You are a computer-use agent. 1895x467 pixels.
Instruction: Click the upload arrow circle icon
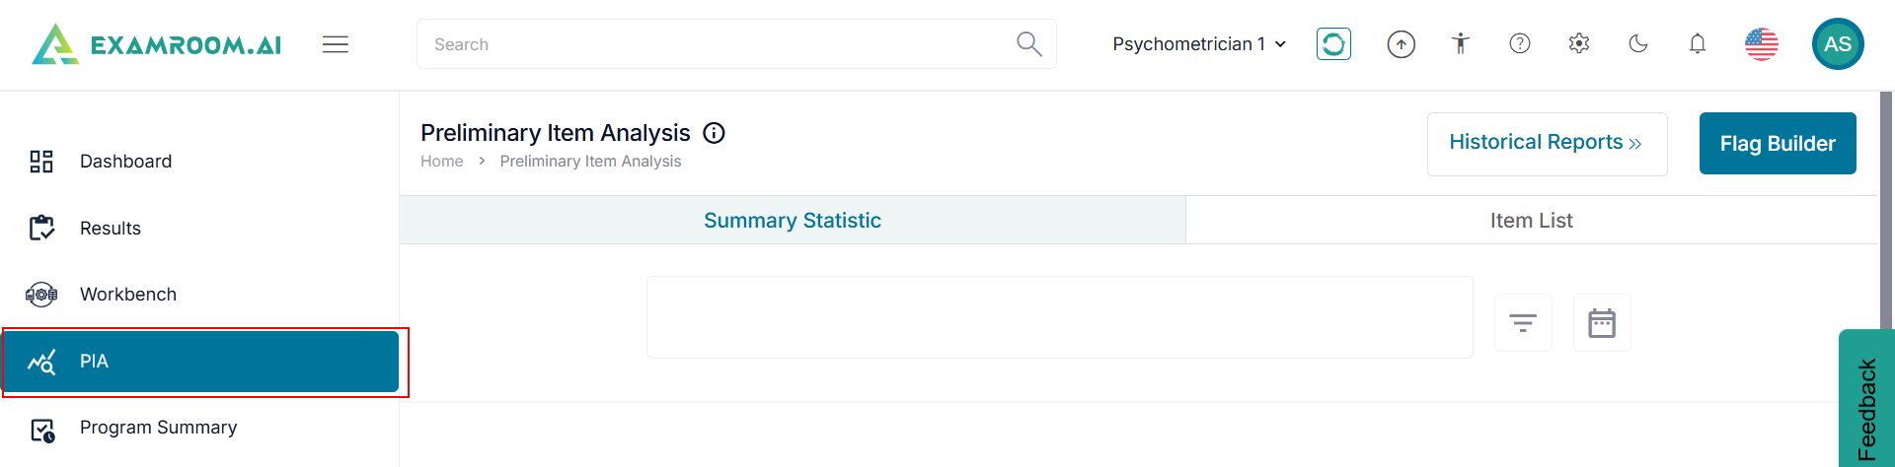click(1401, 44)
